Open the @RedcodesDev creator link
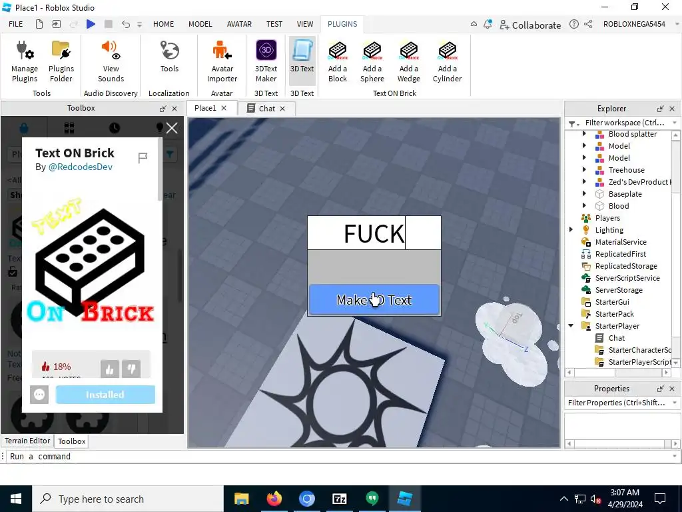 click(x=81, y=167)
